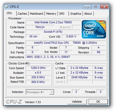Click the Instructions field
Image resolution: width=115 pixels, height=111 pixels.
click(65, 57)
